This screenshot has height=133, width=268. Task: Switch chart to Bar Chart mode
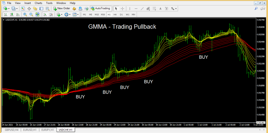tap(6, 14)
